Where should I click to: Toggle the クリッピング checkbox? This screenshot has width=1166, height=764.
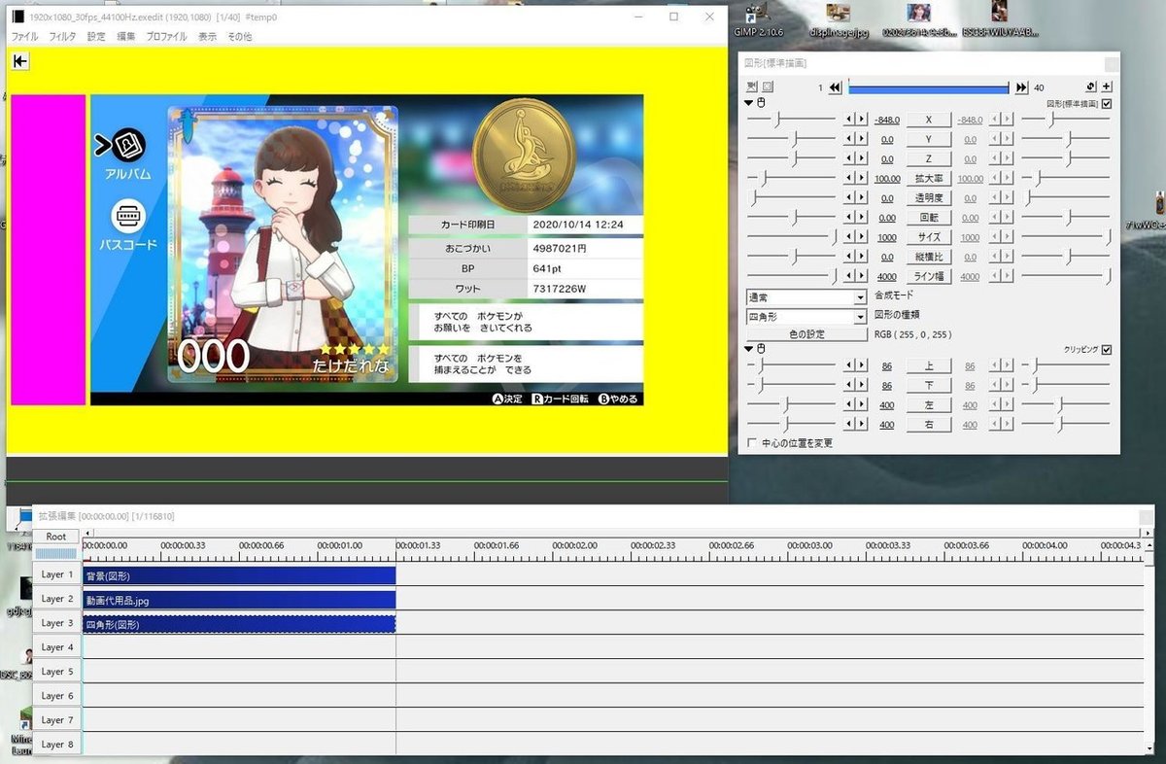pyautogui.click(x=1107, y=349)
